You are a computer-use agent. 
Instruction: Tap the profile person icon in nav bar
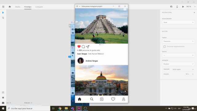(x=124, y=99)
